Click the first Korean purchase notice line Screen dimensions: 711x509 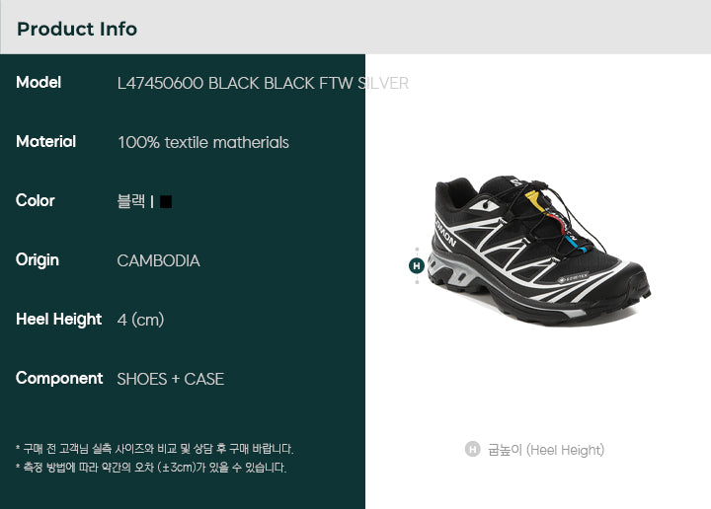[x=155, y=449]
